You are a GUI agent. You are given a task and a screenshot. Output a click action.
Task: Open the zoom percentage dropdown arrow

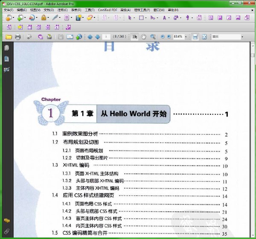186,37
